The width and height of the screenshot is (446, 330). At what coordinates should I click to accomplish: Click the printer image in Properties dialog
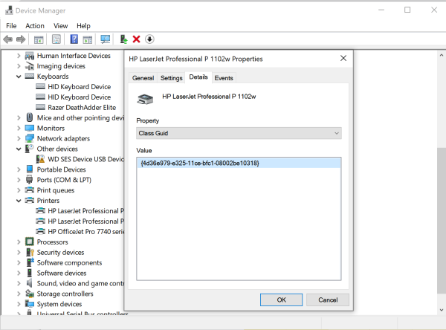[x=145, y=100]
